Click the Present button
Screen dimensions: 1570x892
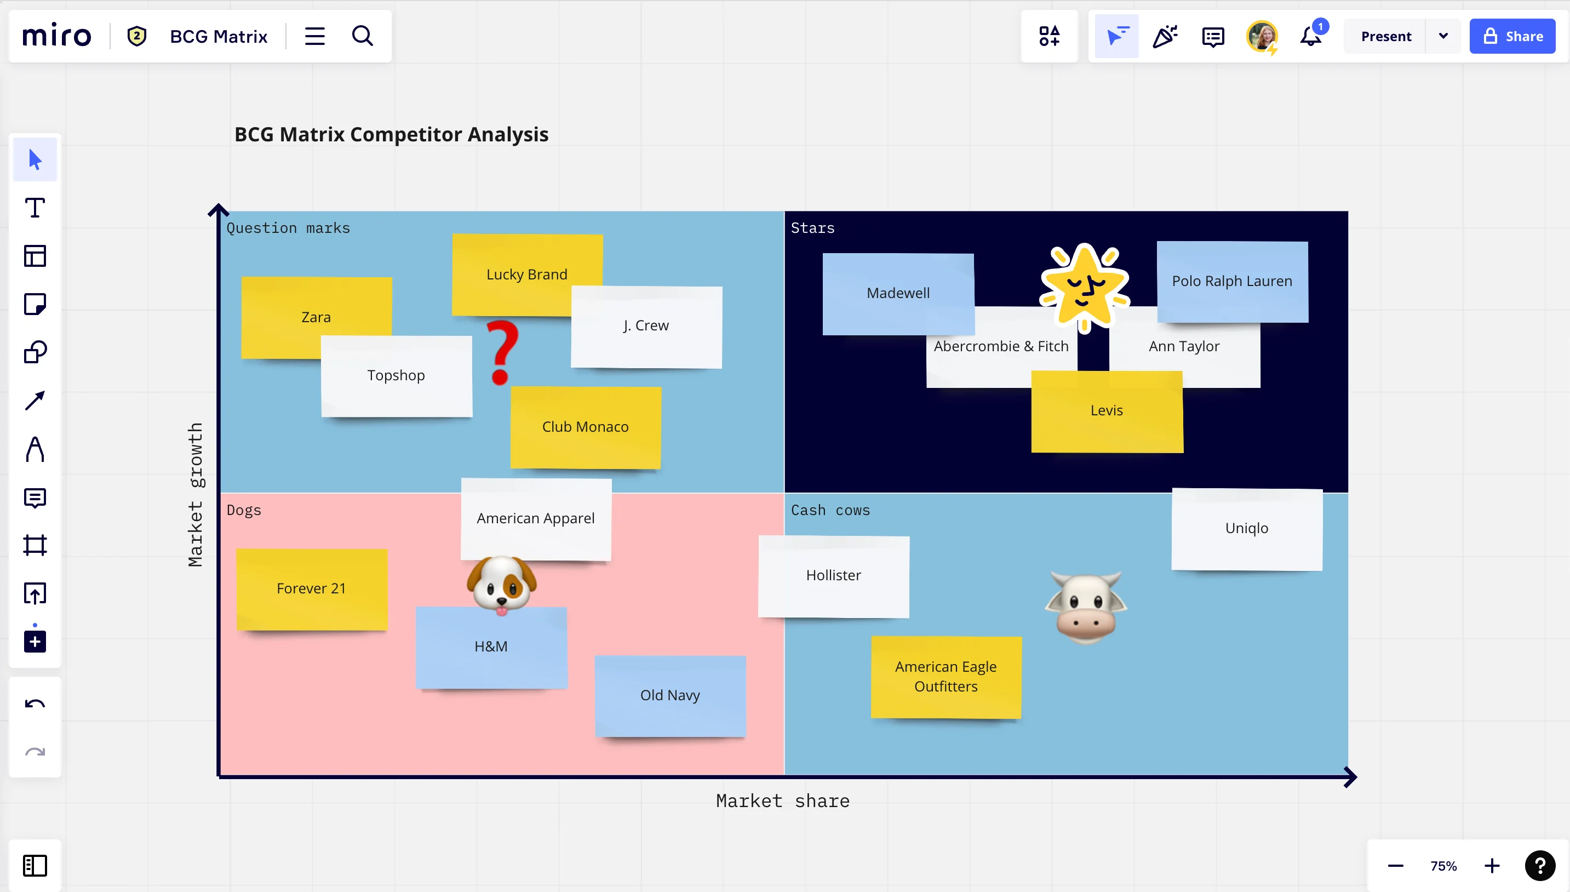pos(1386,36)
